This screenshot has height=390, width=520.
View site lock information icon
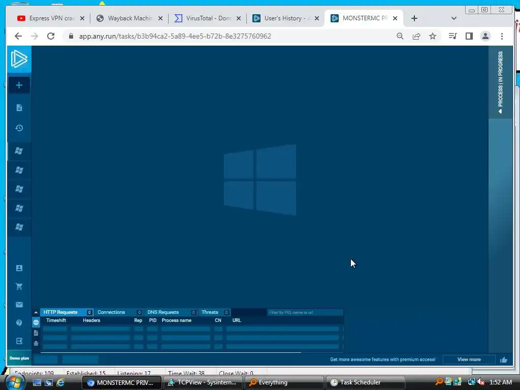71,36
